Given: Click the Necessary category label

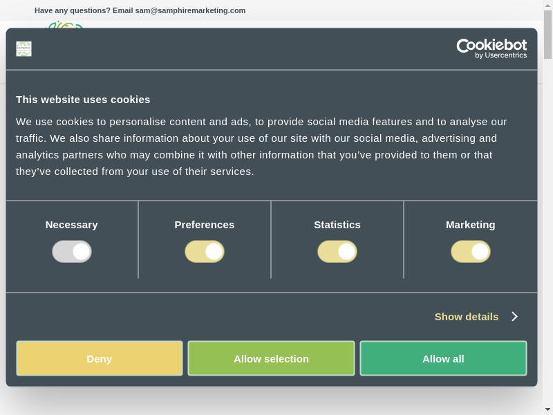Looking at the screenshot, I should (72, 225).
